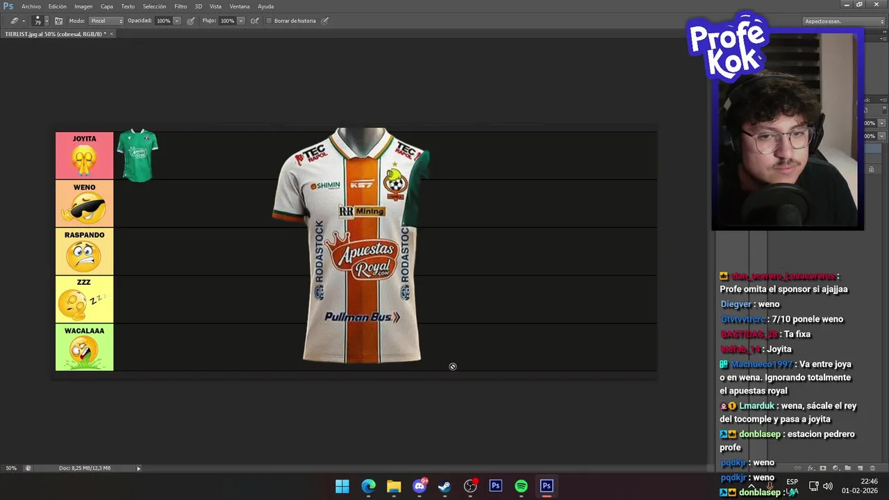889x500 pixels.
Task: Create new adjustment layer icon
Action: (x=835, y=468)
